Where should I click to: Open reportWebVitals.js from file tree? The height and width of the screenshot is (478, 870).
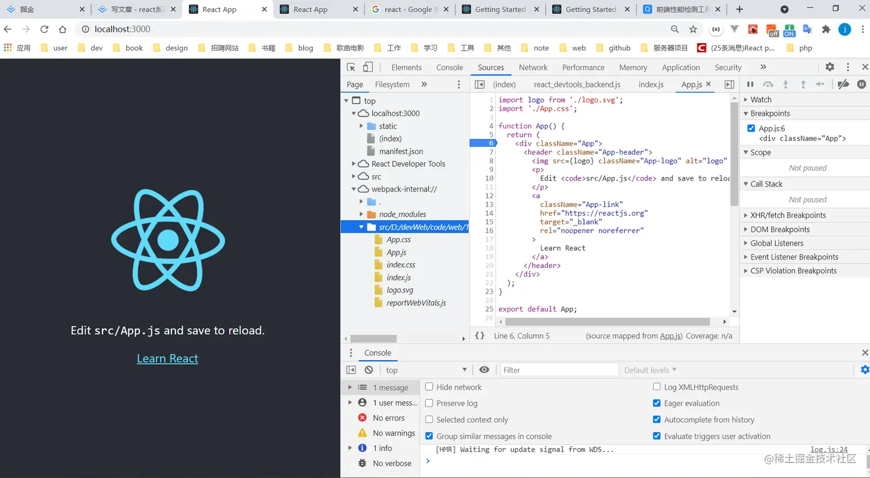(x=416, y=303)
